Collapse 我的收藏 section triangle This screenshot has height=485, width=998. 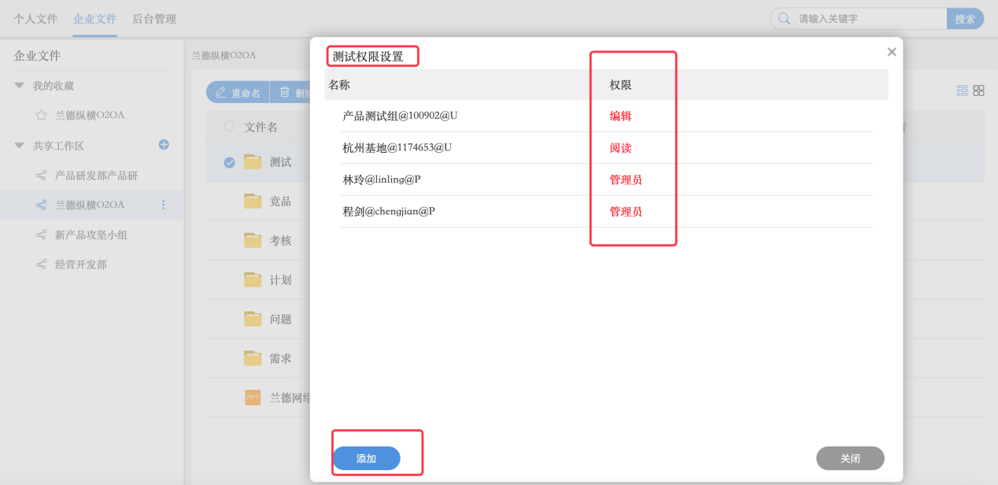tap(20, 85)
